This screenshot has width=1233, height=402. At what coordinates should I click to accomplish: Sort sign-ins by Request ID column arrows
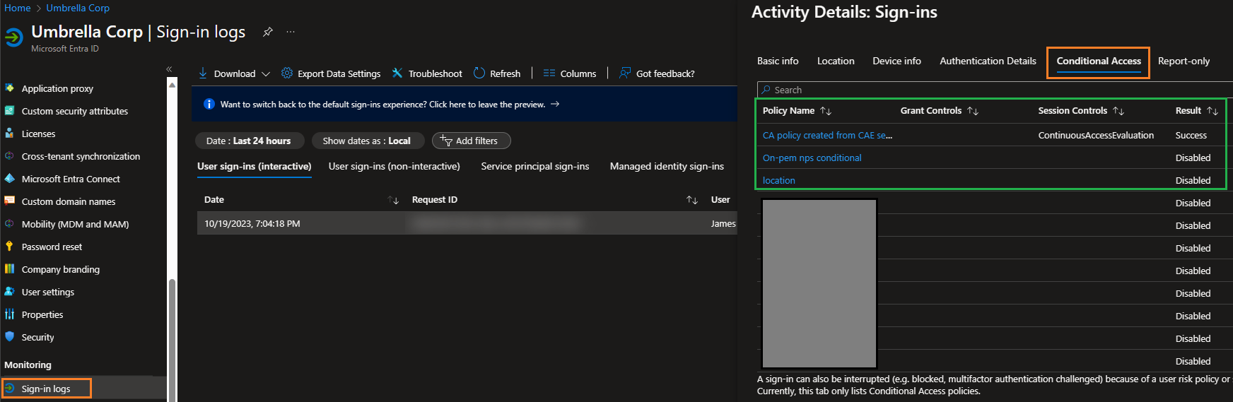pyautogui.click(x=692, y=200)
